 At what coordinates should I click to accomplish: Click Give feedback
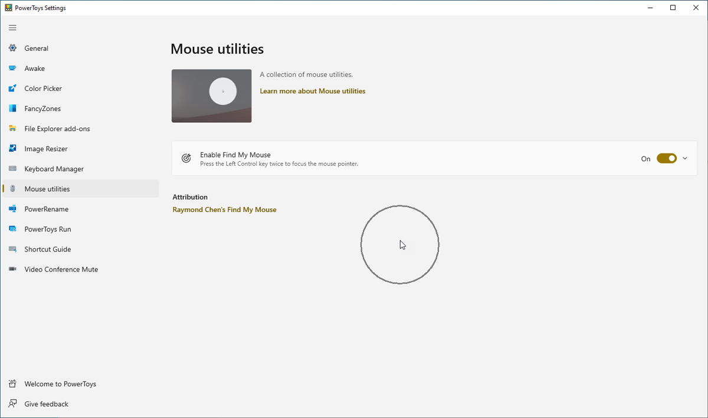[x=80, y=404]
